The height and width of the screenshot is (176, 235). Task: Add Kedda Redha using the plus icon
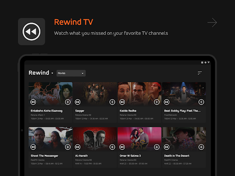pyautogui.click(x=157, y=102)
